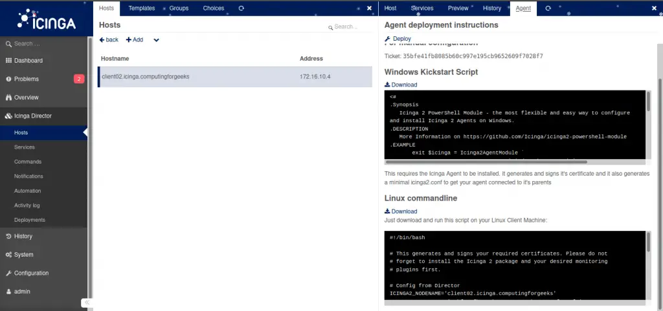Switch to Groups tab
Image resolution: width=663 pixels, height=311 pixels.
[x=179, y=8]
